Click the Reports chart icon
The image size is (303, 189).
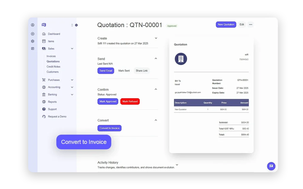pyautogui.click(x=44, y=102)
